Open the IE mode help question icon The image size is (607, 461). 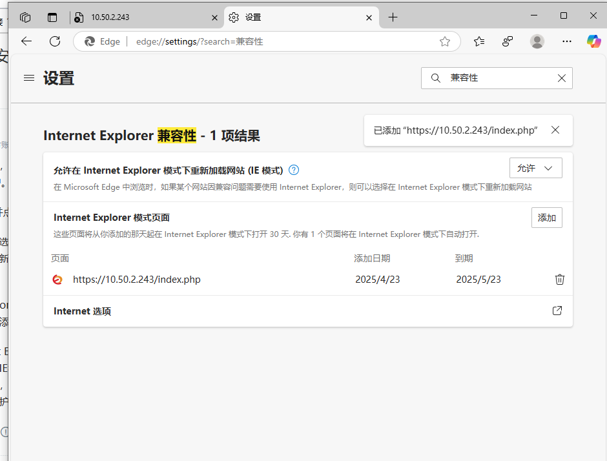294,170
